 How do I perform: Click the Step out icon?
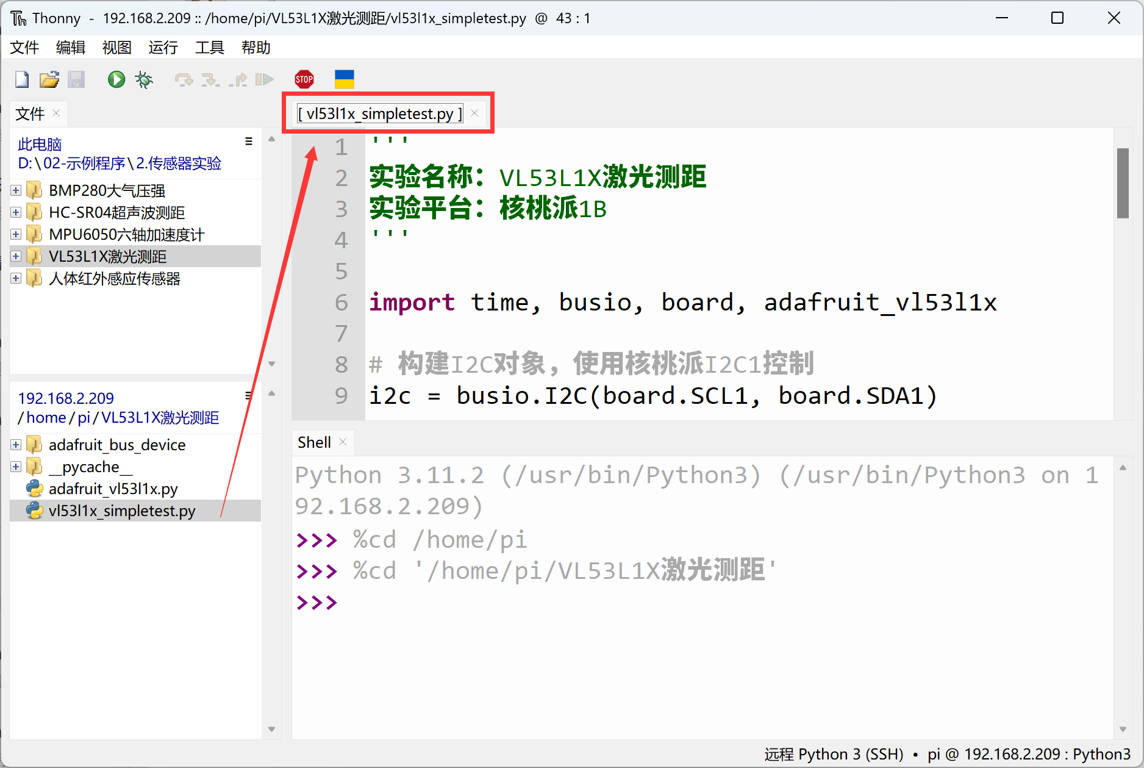(x=238, y=79)
